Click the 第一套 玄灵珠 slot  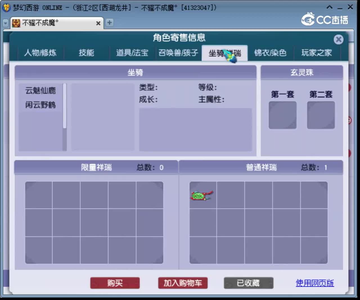point(283,115)
